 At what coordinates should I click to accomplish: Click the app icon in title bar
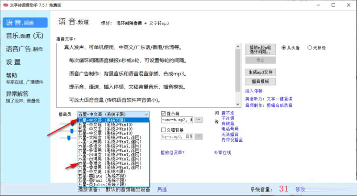pos(6,5)
